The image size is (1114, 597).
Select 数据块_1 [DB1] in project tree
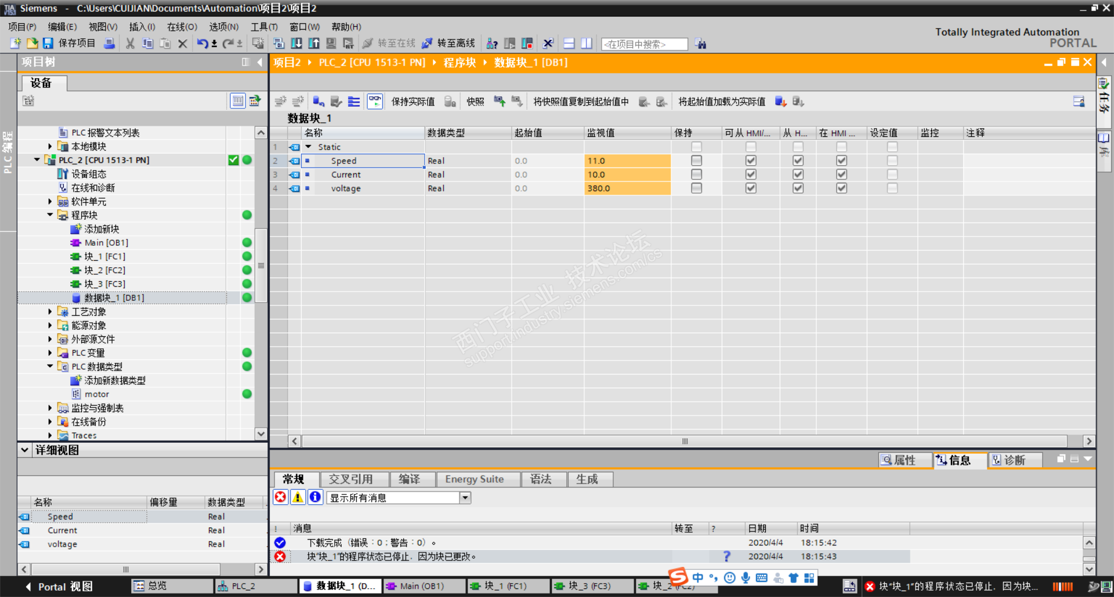pos(114,298)
